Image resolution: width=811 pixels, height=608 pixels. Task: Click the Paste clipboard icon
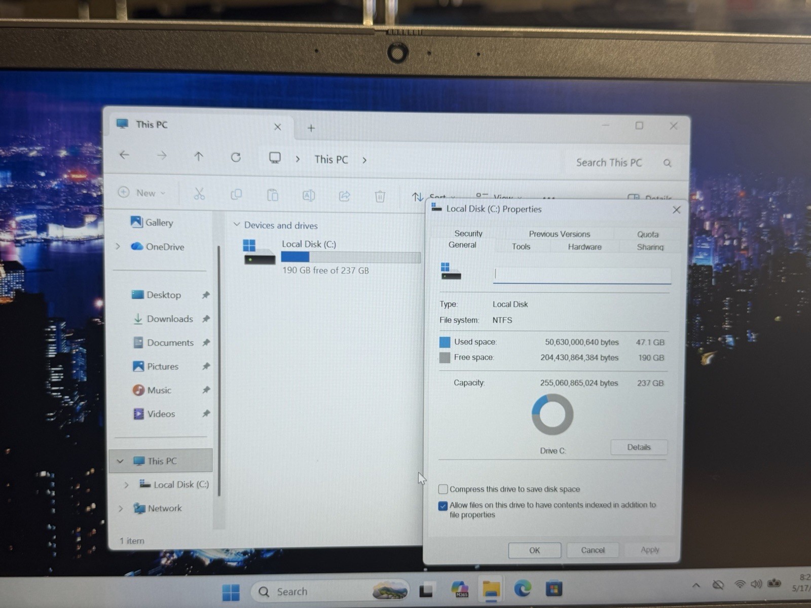point(273,195)
